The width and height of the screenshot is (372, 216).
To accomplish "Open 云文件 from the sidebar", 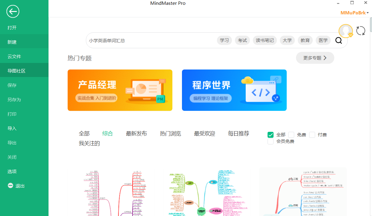I will point(24,56).
